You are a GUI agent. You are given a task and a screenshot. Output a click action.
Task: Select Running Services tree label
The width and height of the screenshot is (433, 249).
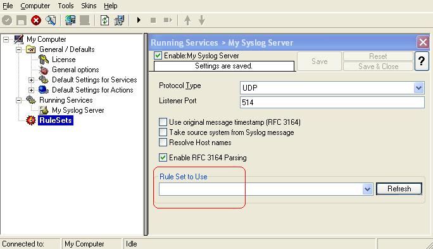click(66, 100)
